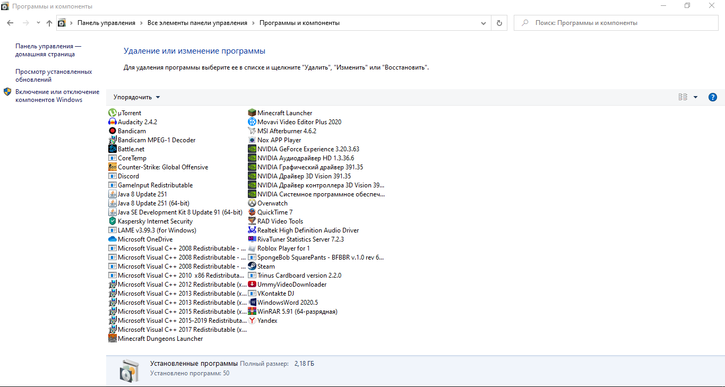The height and width of the screenshot is (387, 725).
Task: Select the Nox APP Player icon
Action: point(252,140)
